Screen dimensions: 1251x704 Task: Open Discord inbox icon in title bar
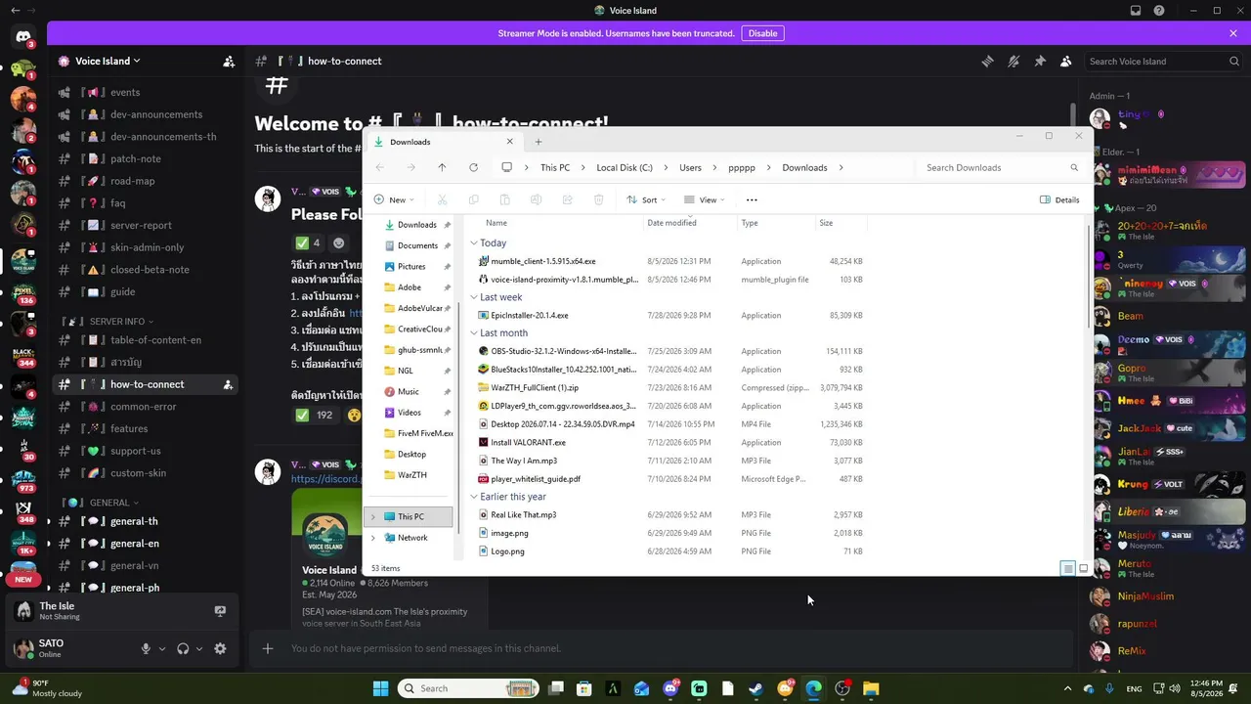click(x=1136, y=11)
